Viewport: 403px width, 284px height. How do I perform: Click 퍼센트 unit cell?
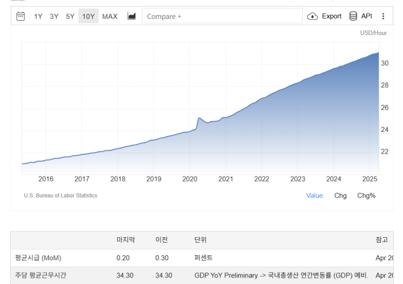(x=203, y=258)
